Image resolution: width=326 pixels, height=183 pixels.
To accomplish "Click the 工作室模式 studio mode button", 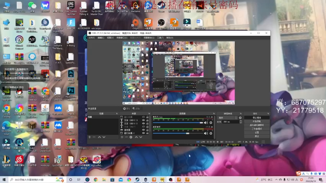I will pyautogui.click(x=257, y=129).
